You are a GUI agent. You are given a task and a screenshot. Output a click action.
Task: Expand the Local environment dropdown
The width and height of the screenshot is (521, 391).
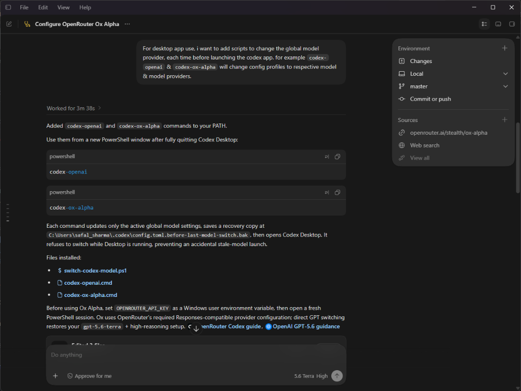point(505,74)
